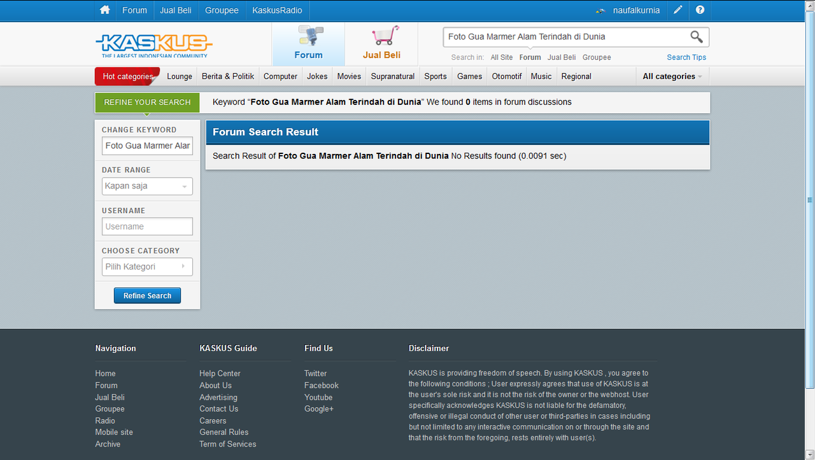Show Hot categories

(x=128, y=76)
